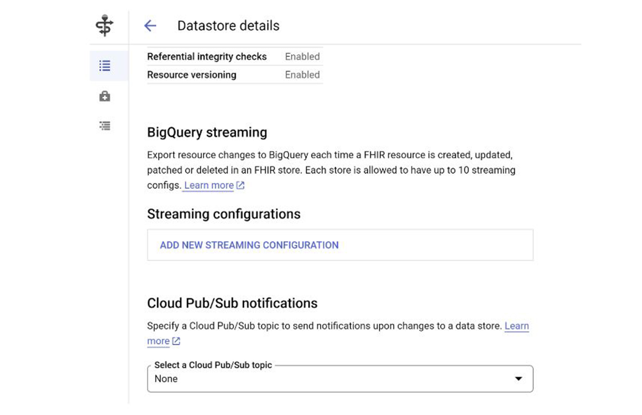Screen dimensions: 642x415
Task: Select the Enabled value for Resource versioning
Action: 302,75
